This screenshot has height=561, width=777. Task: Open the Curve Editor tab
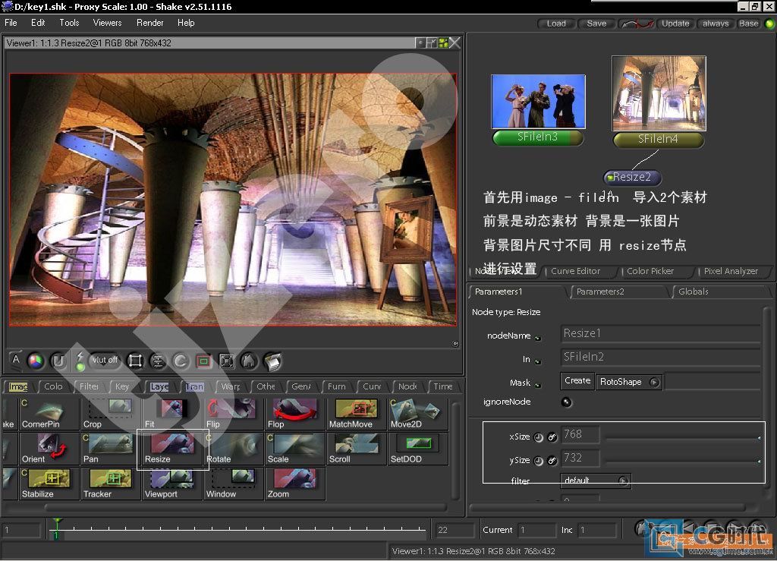click(x=575, y=271)
